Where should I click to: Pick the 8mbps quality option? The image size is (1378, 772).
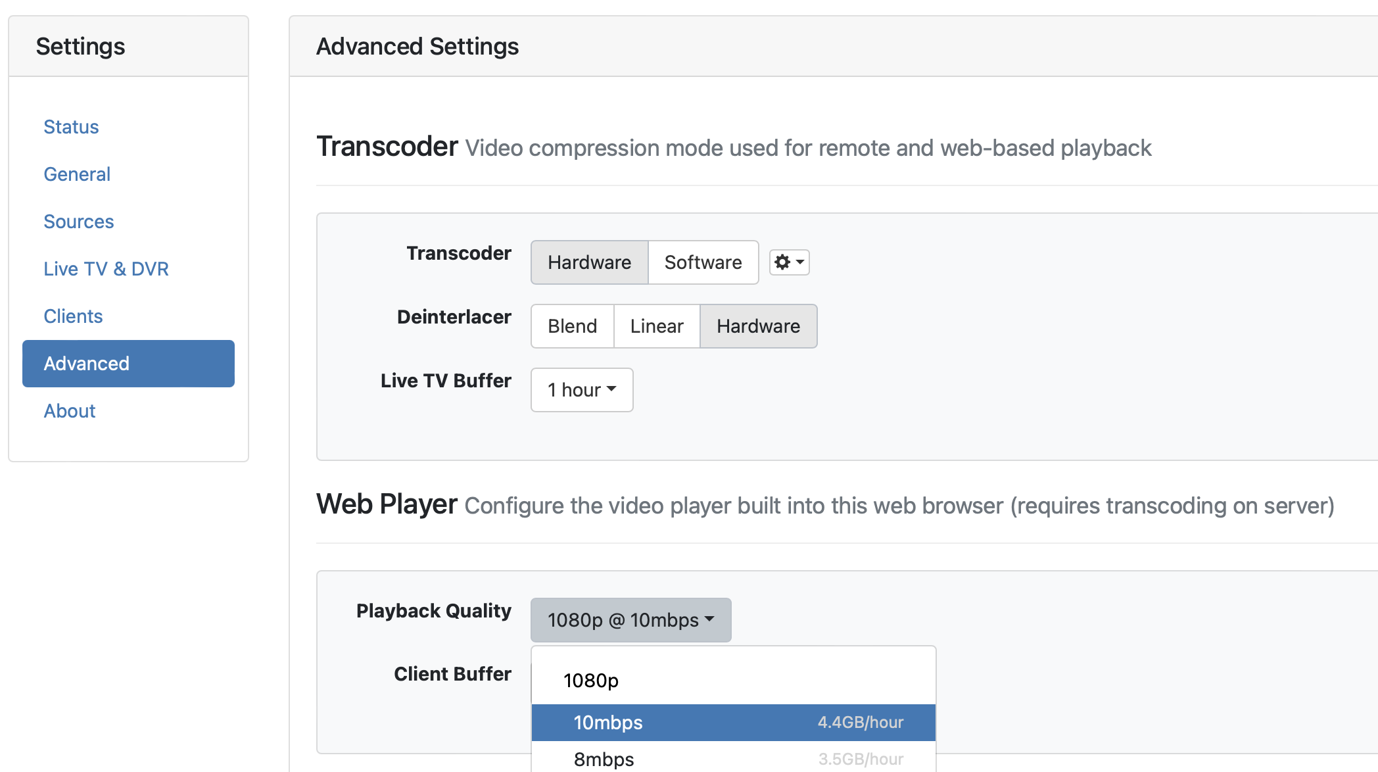click(733, 759)
